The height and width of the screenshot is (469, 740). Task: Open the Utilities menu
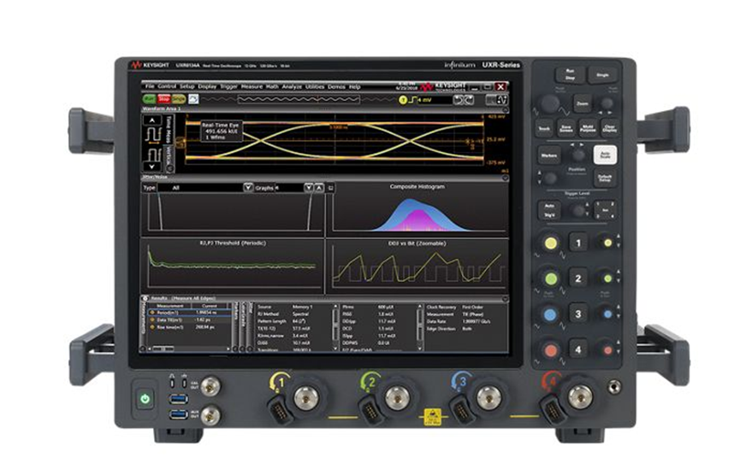click(315, 87)
